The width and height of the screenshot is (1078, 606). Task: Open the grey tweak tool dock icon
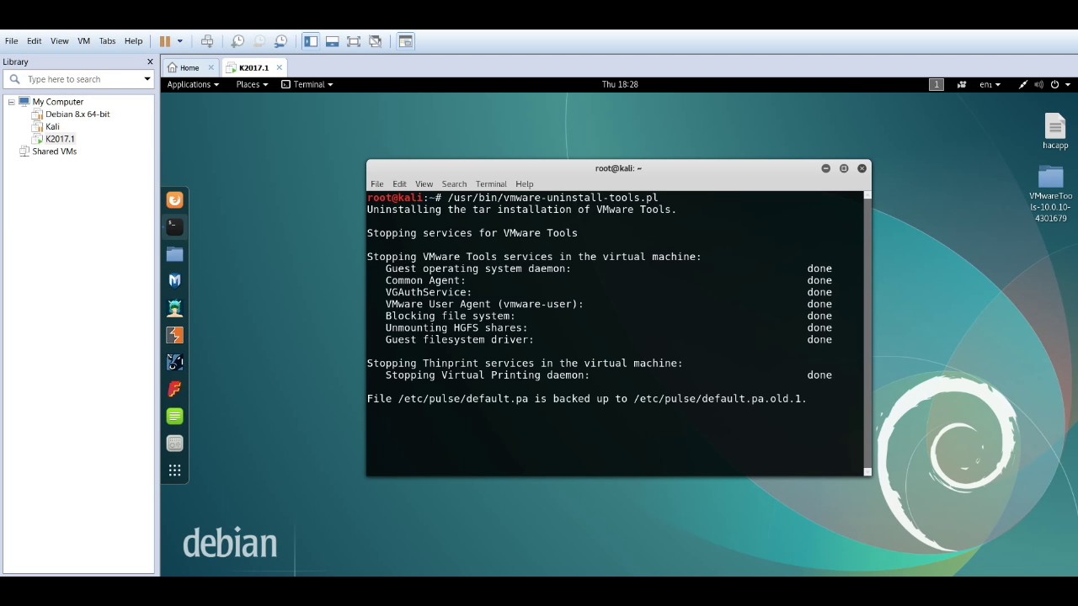point(174,444)
